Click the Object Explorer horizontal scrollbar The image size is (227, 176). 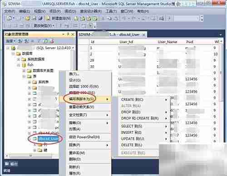pyautogui.click(x=31, y=156)
